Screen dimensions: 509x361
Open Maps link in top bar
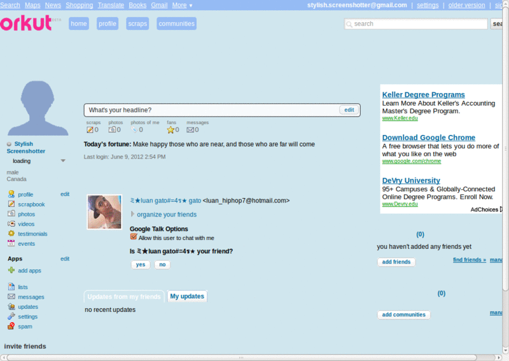(32, 5)
